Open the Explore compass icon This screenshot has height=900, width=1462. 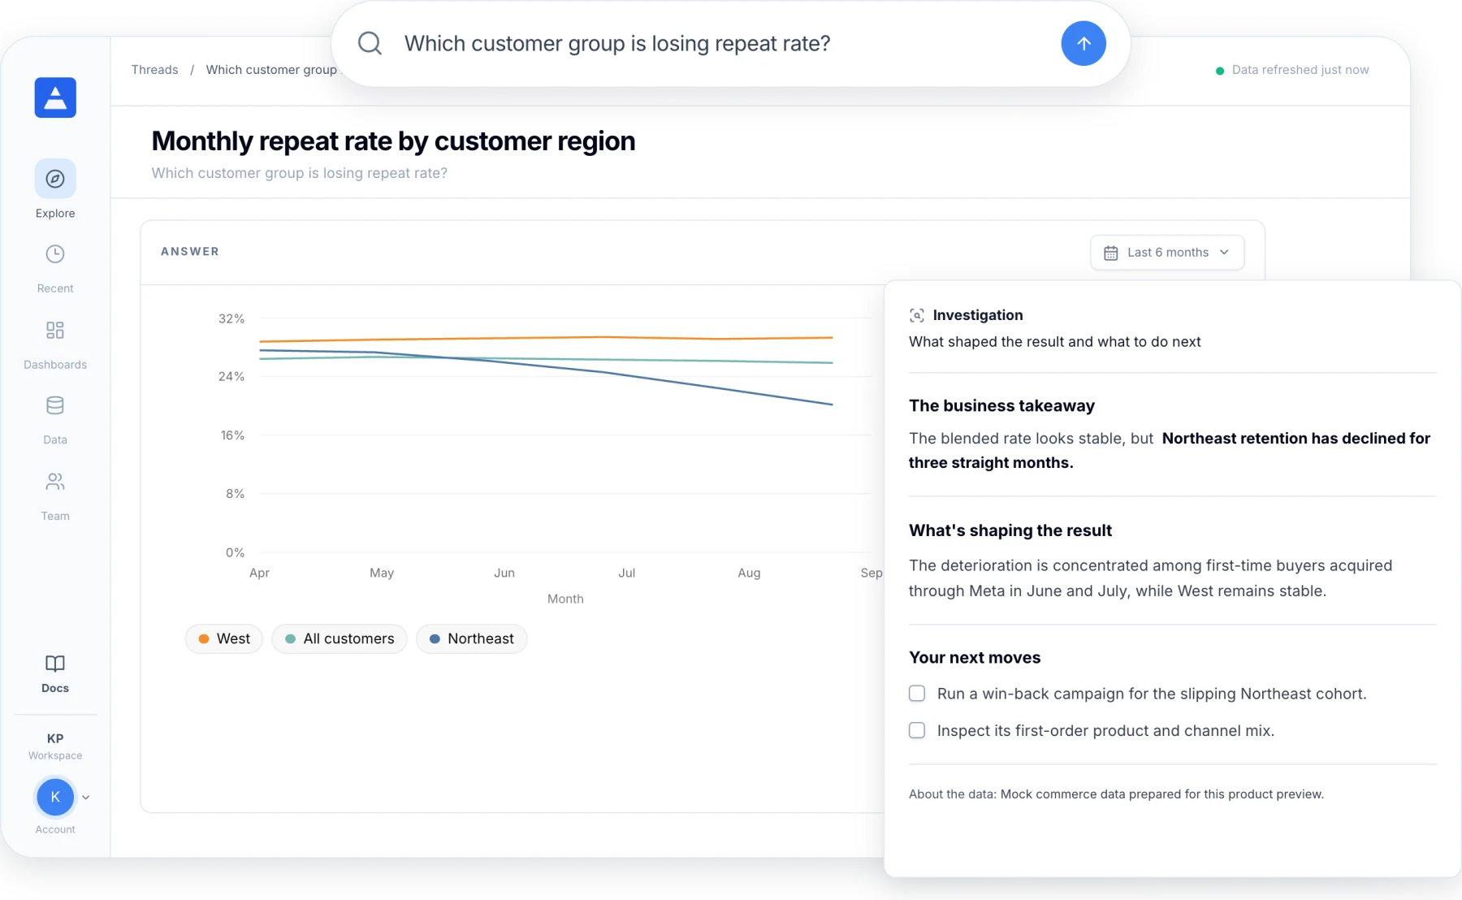[55, 179]
